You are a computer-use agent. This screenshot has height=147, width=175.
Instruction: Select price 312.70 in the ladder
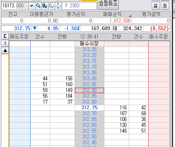(x=89, y=114)
